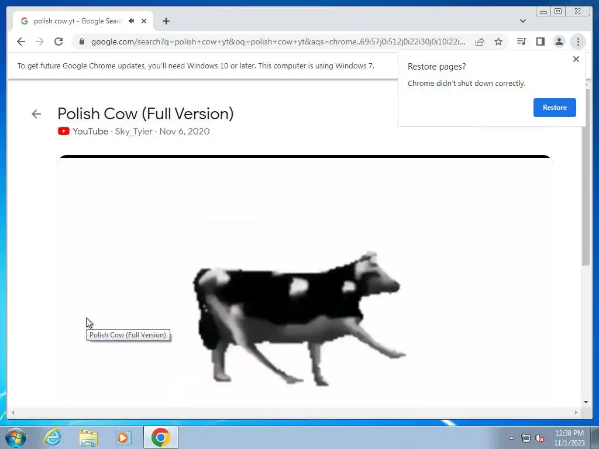Click the left arrow of horizontal scrollbar
This screenshot has height=449, width=599.
(13, 412)
